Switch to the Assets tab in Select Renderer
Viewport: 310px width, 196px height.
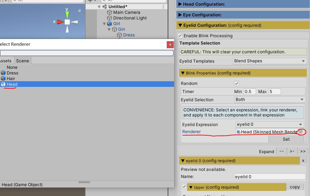point(6,61)
